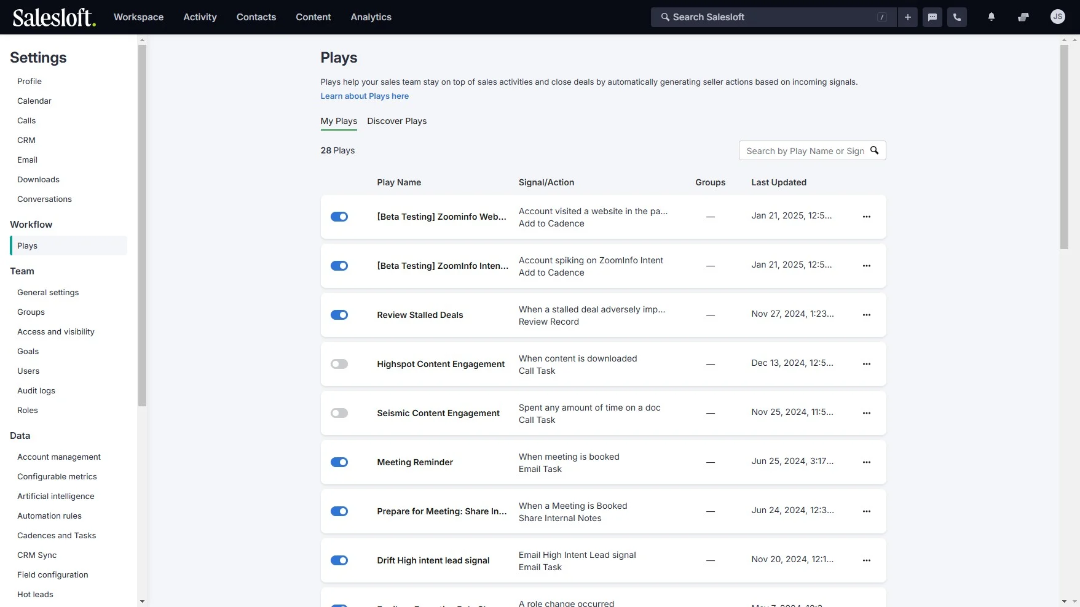
Task: Open Artificial intelligence settings
Action: pos(56,496)
